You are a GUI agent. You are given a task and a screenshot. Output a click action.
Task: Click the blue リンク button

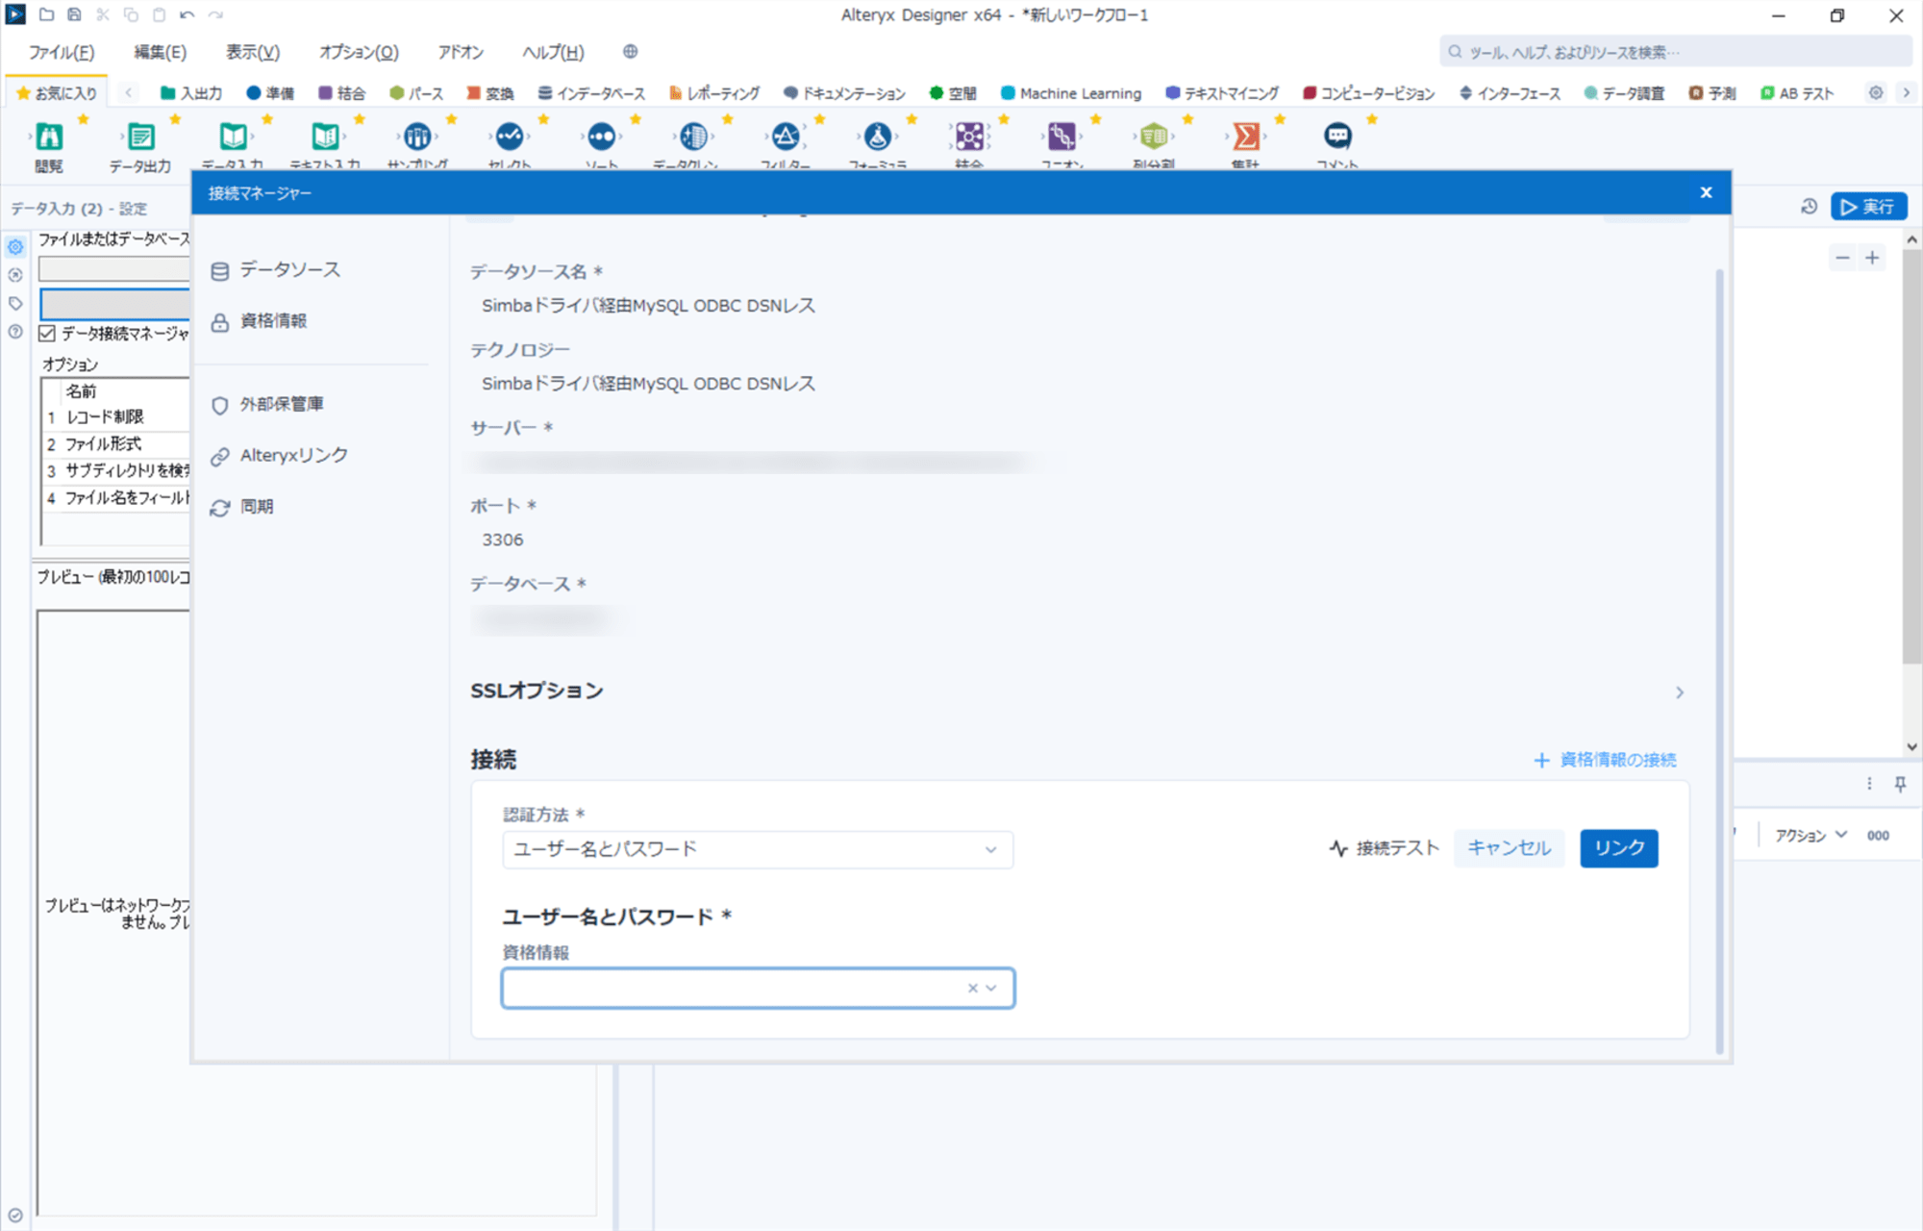(1619, 848)
